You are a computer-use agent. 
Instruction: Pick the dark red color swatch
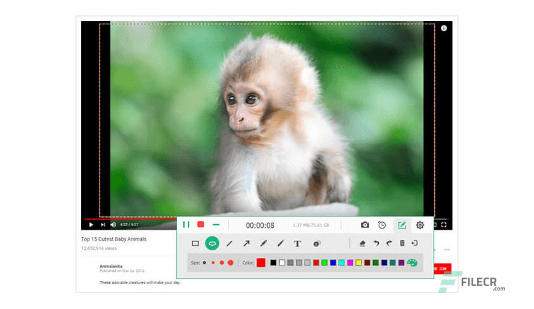tap(367, 263)
